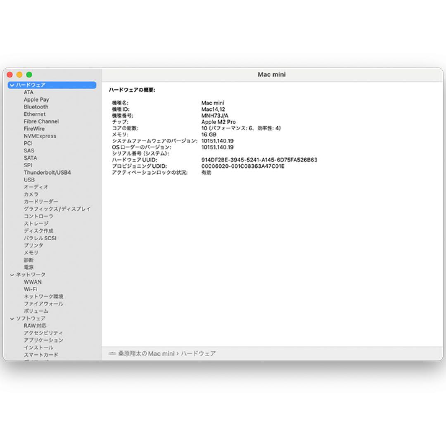The image size is (446, 446).
Task: Select Bluetooth in the hardware list
Action: (36, 107)
